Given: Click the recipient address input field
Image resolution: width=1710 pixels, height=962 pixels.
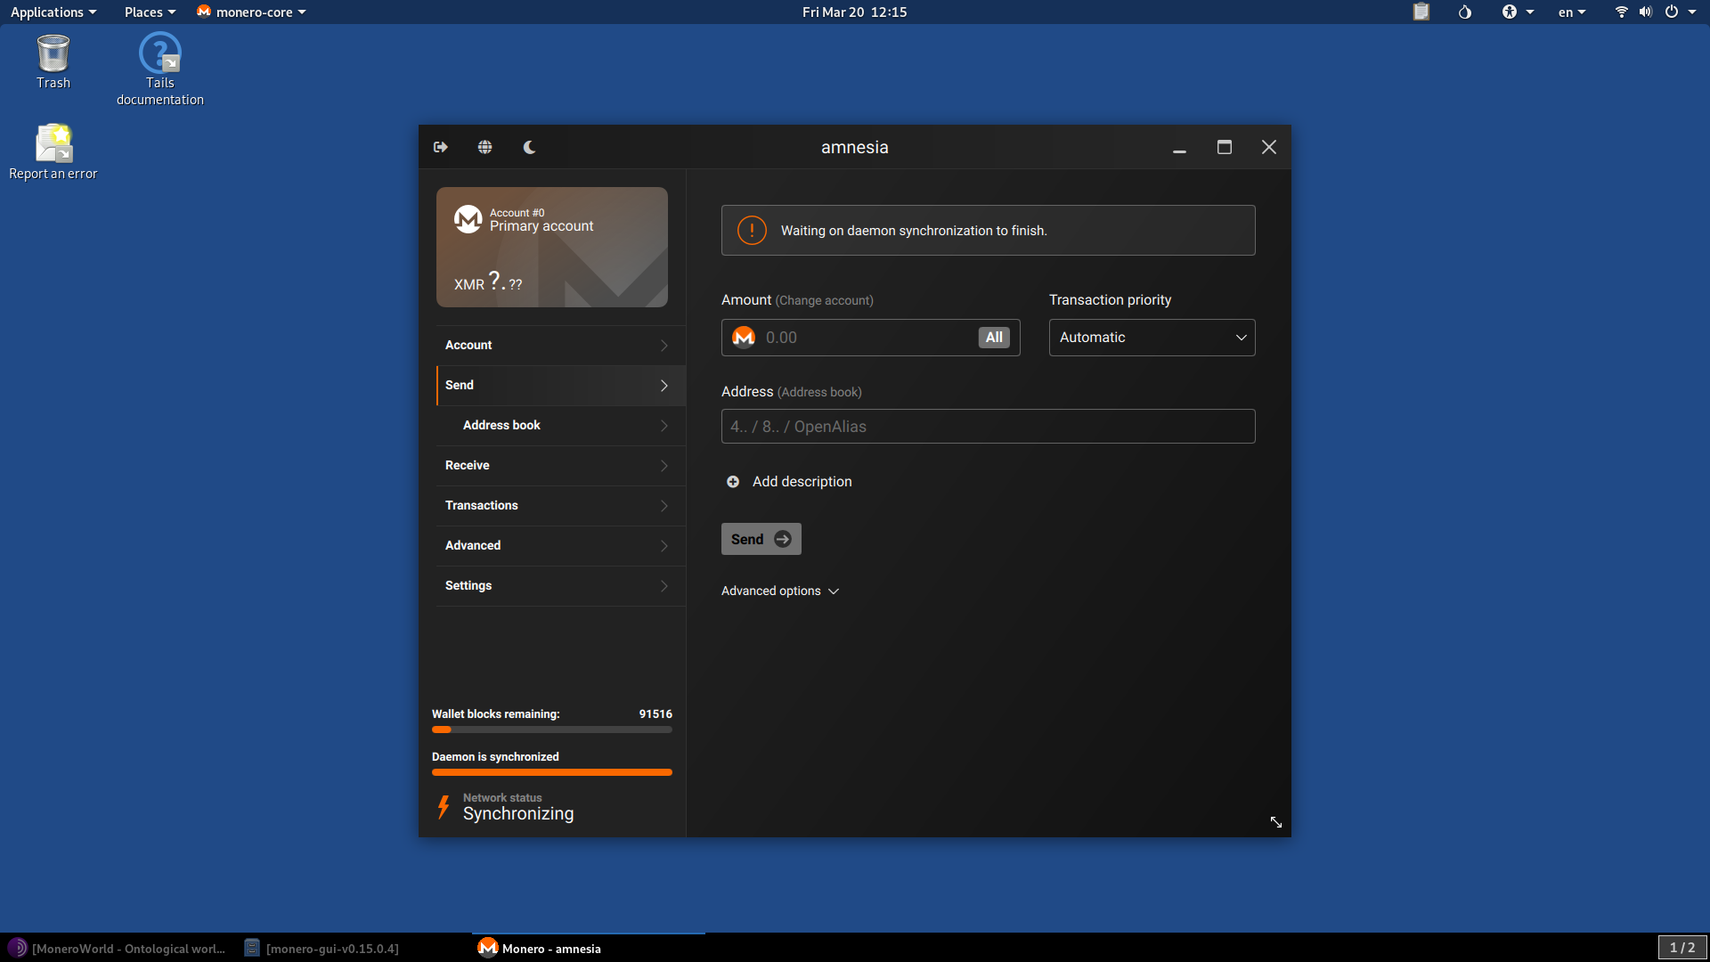Looking at the screenshot, I should pos(988,427).
